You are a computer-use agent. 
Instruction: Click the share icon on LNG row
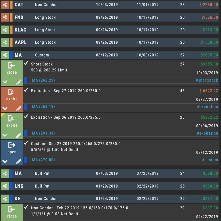click(x=5, y=186)
